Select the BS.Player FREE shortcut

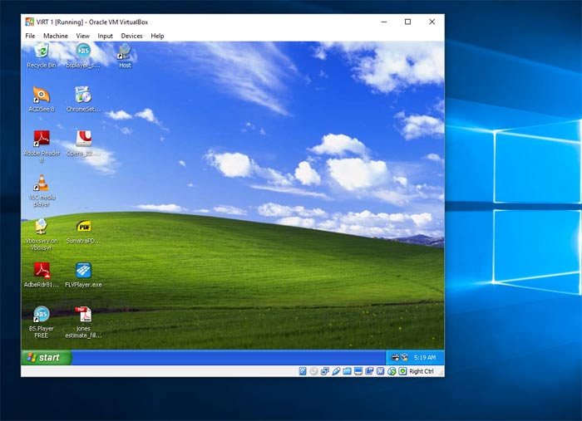pyautogui.click(x=41, y=316)
